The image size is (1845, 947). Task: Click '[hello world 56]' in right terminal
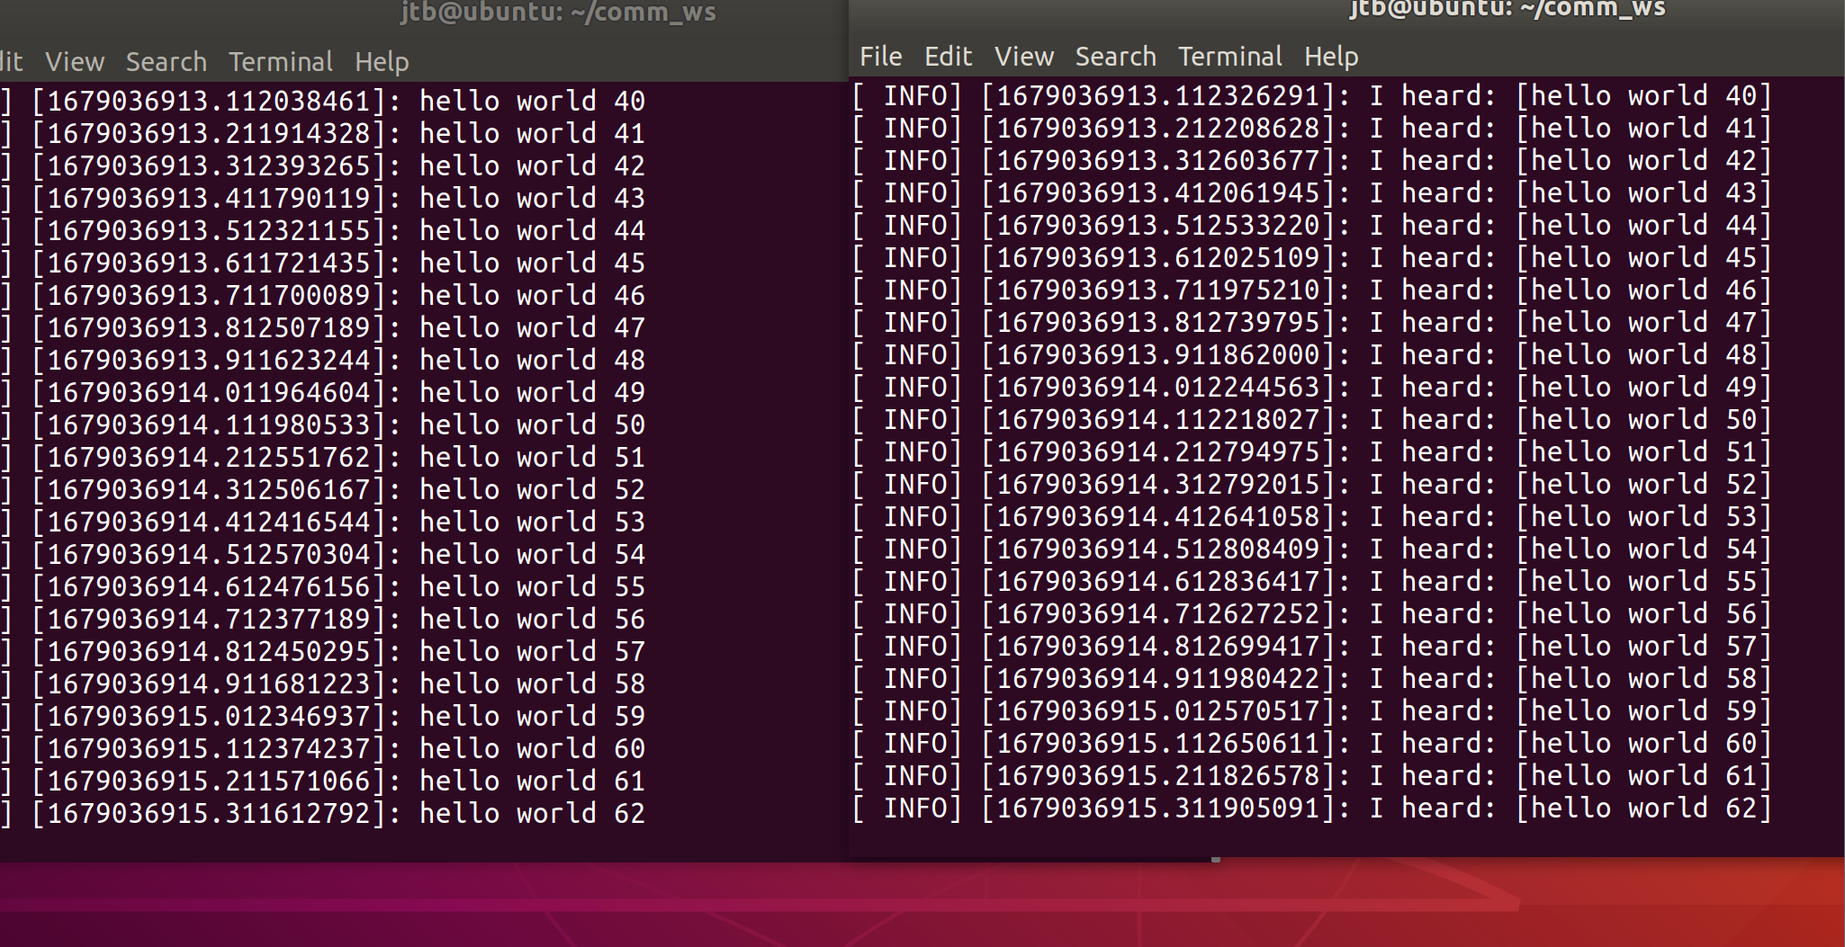(1644, 614)
